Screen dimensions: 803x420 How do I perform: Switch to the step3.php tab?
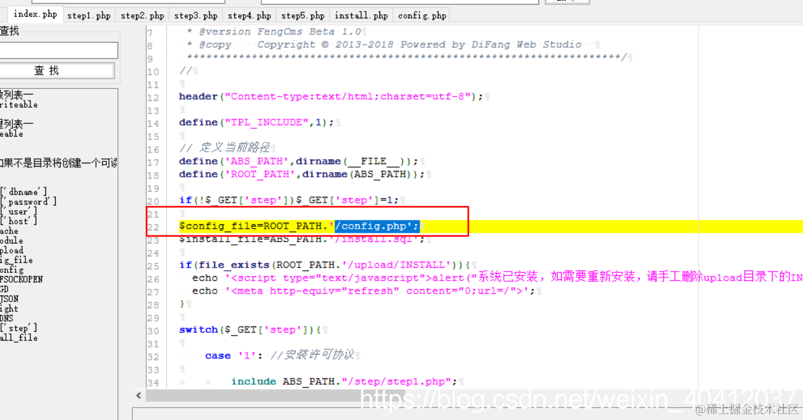tap(196, 16)
